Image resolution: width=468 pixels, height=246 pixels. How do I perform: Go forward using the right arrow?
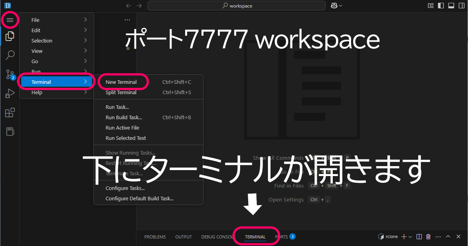coord(139,6)
